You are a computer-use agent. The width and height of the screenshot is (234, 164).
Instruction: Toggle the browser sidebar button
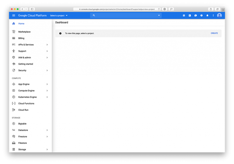32,9
